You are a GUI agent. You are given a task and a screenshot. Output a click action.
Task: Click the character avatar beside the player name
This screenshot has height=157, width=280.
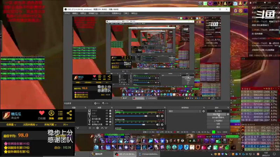[x=6, y=115]
